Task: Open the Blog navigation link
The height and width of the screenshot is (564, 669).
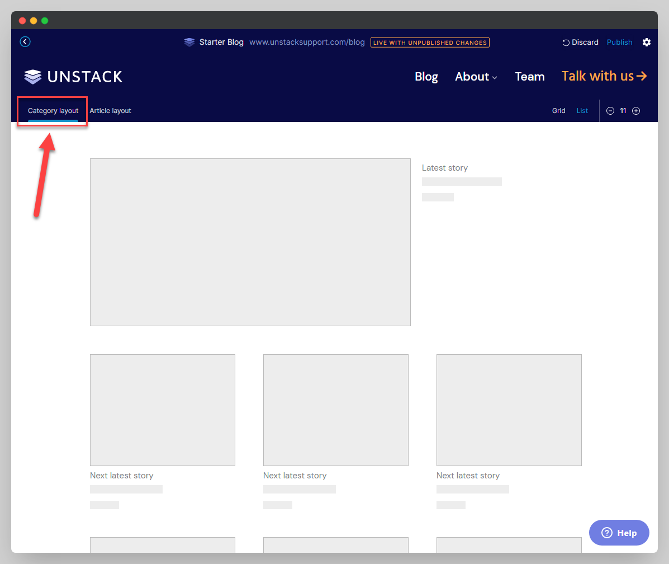Action: (x=426, y=77)
